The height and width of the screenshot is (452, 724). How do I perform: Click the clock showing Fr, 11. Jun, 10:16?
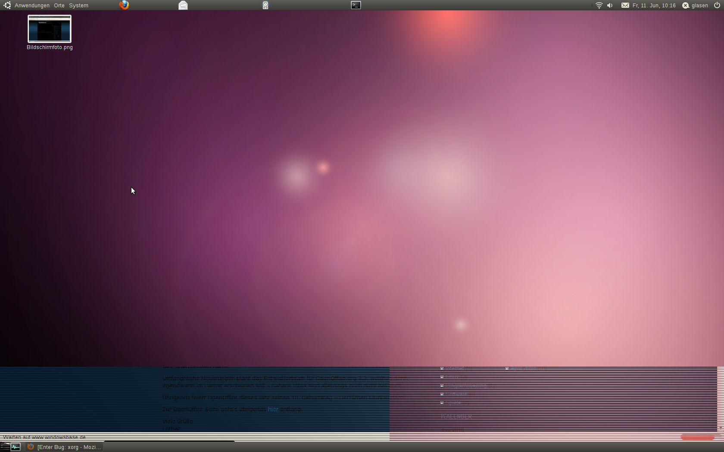654,6
